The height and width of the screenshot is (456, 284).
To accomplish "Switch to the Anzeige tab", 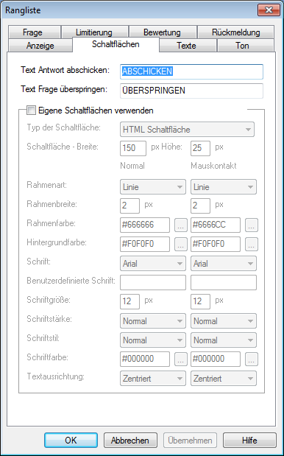I will tap(40, 46).
